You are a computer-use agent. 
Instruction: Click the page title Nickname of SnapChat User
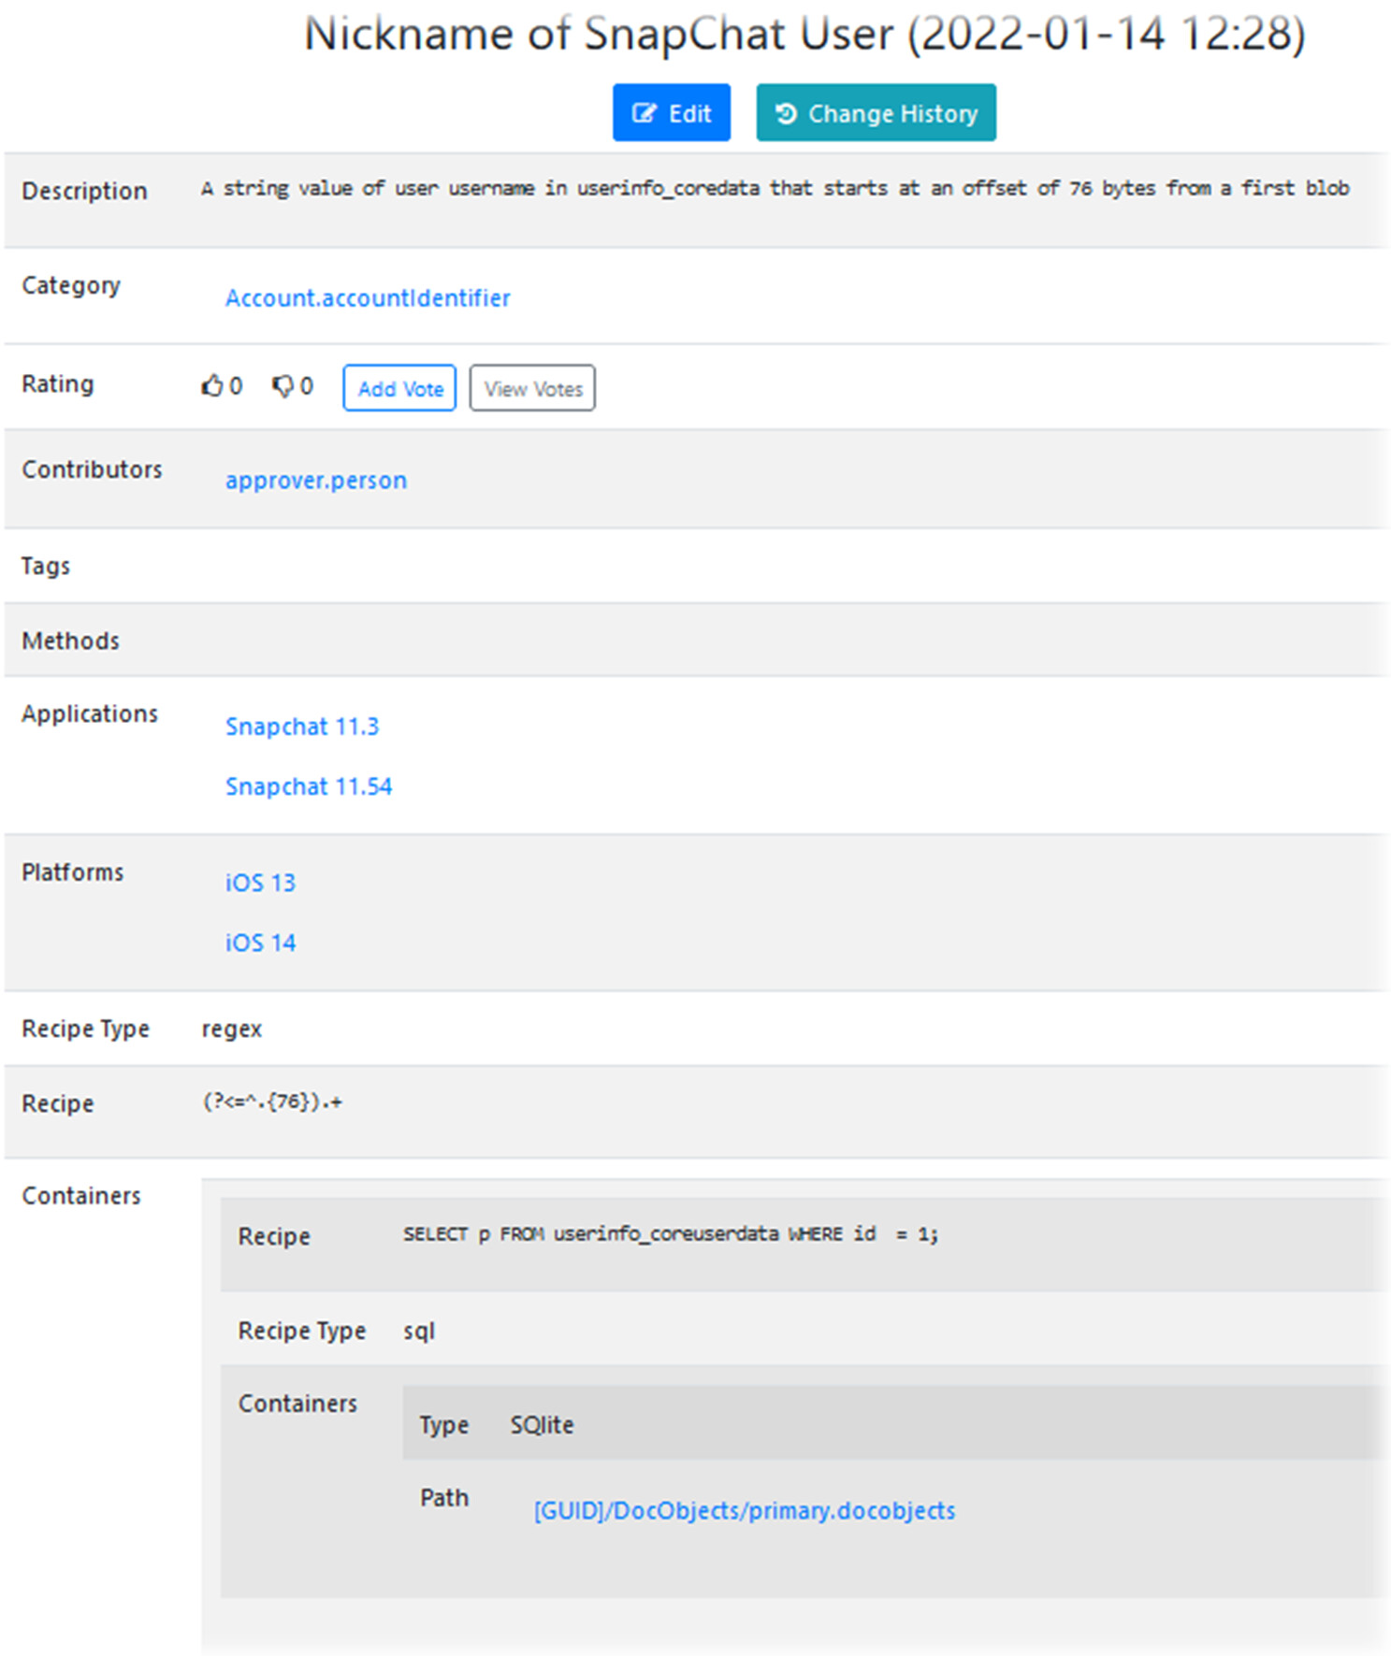[x=804, y=35]
